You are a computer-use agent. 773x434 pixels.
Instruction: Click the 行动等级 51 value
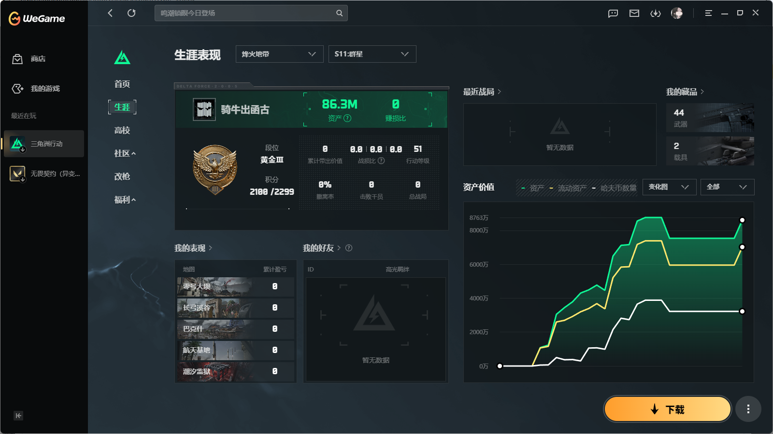(x=418, y=149)
